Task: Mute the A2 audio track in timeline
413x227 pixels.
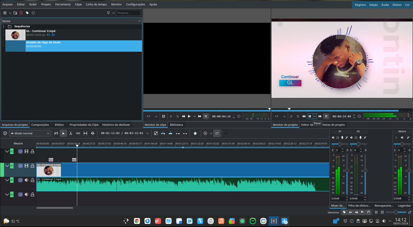Action: (x=27, y=194)
